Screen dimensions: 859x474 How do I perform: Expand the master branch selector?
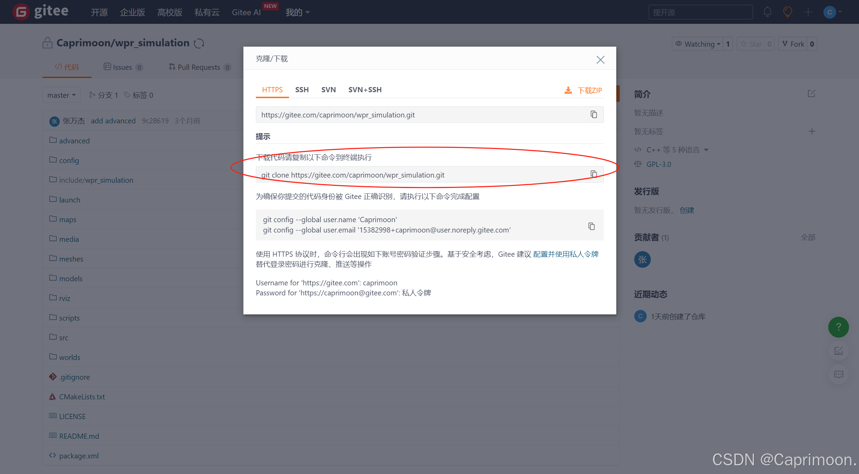click(x=61, y=95)
